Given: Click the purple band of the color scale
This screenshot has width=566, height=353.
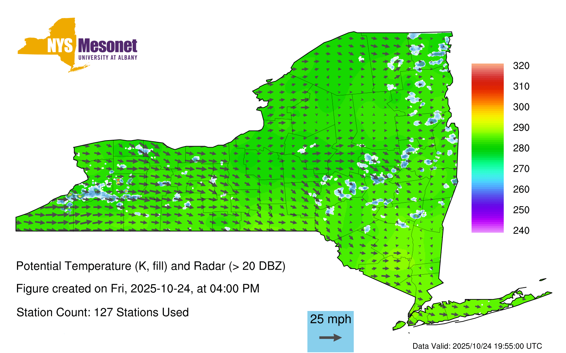Looking at the screenshot, I should [487, 211].
